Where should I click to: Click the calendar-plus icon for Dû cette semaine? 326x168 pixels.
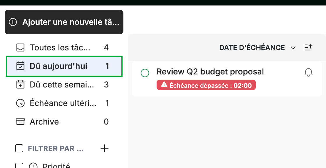(x=20, y=85)
